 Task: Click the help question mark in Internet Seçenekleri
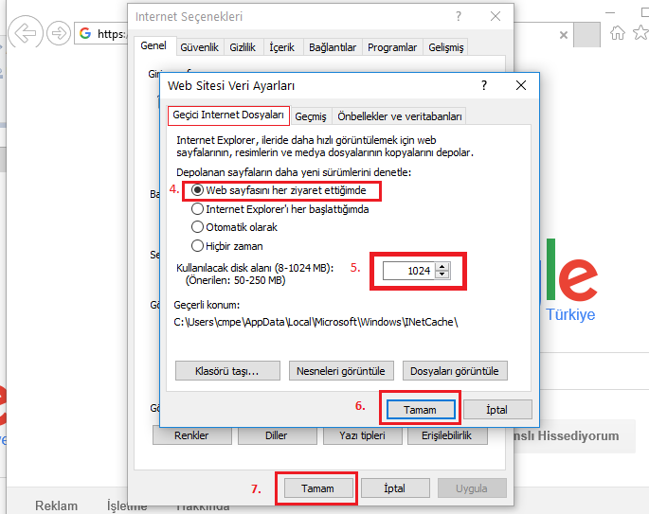coord(459,17)
